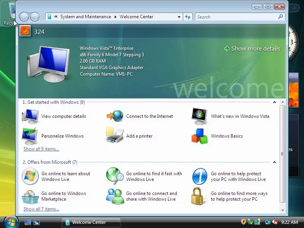Click the find it fast globe magnifier icon
The height and width of the screenshot is (228, 304).
115,176
